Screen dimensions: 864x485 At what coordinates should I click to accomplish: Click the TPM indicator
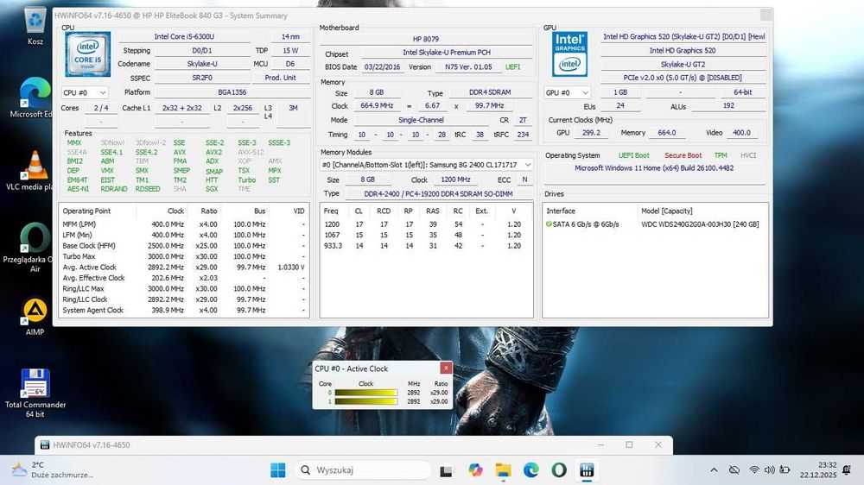coord(721,156)
